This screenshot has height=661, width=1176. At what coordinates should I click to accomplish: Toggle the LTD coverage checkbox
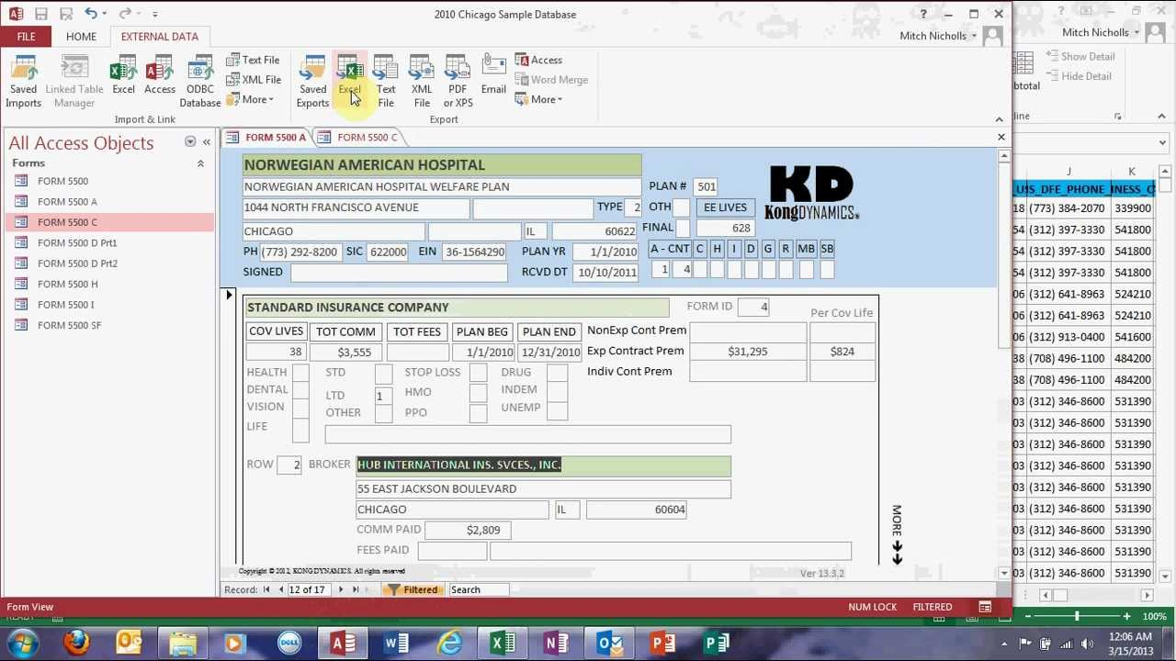[x=382, y=395]
